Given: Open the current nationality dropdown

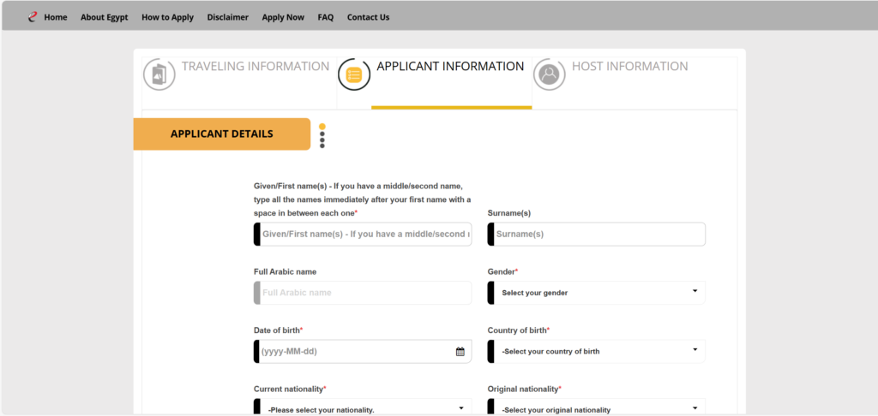Looking at the screenshot, I should coord(364,409).
